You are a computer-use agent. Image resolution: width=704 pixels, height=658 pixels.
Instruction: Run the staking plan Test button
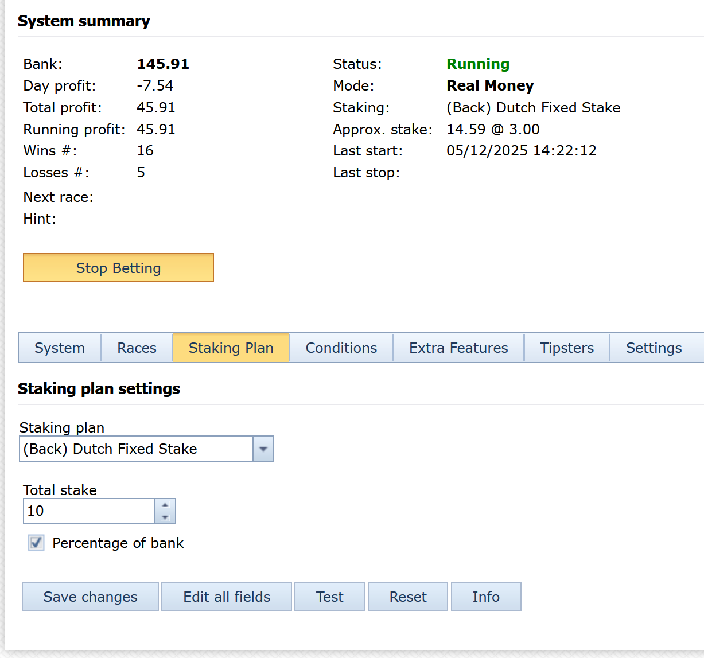tap(329, 597)
